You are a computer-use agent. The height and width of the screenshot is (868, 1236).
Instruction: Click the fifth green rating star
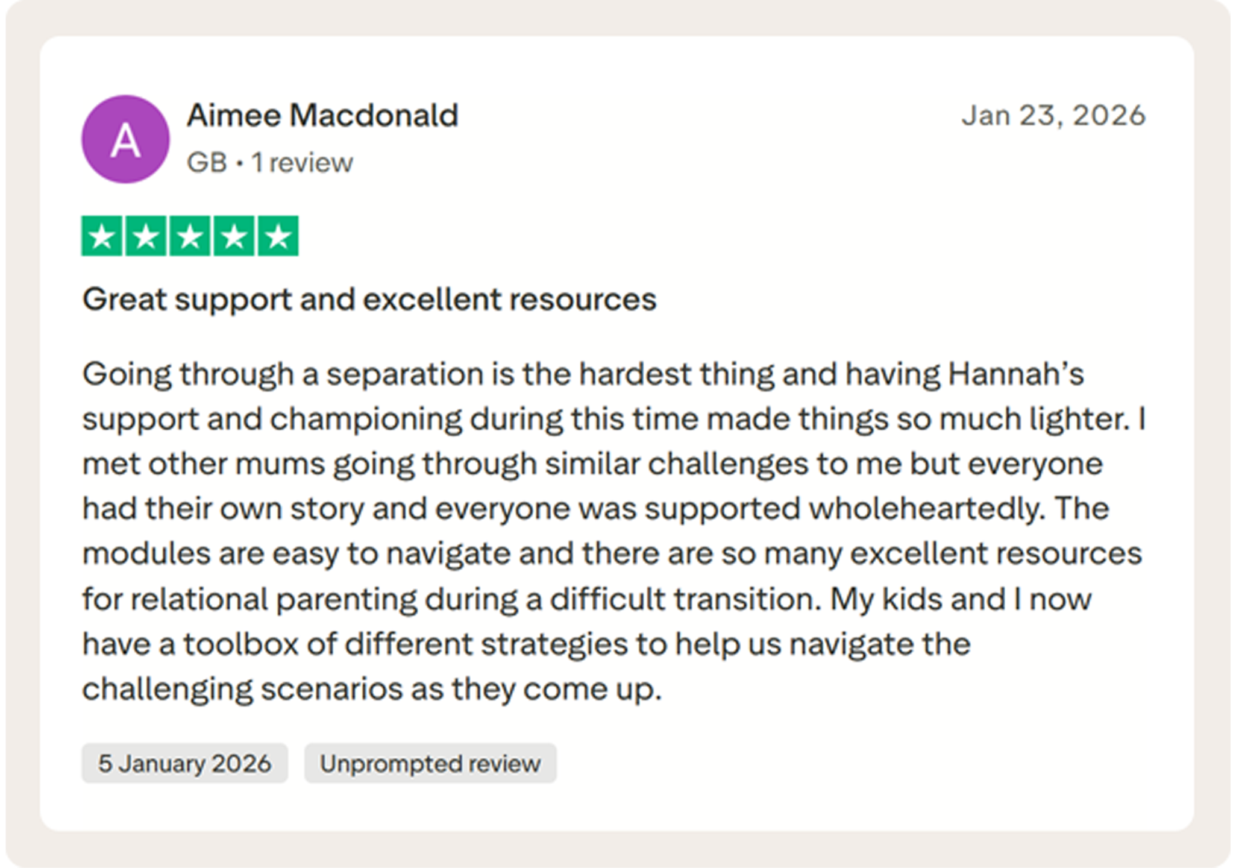pos(278,236)
